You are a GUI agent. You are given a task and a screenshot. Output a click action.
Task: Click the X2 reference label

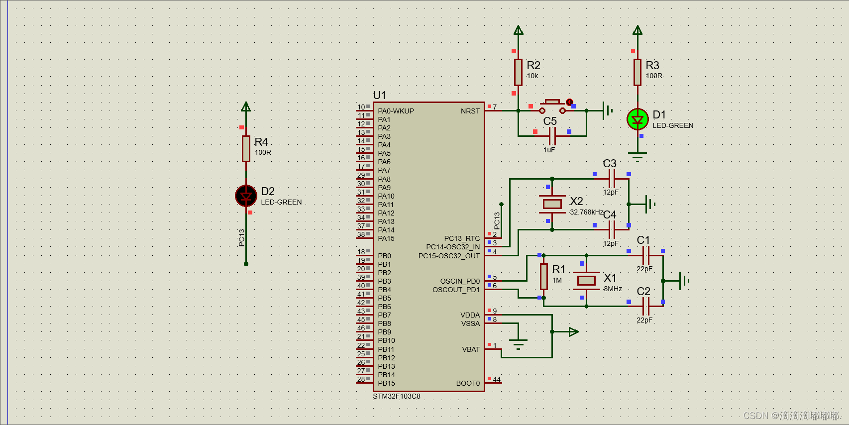576,201
